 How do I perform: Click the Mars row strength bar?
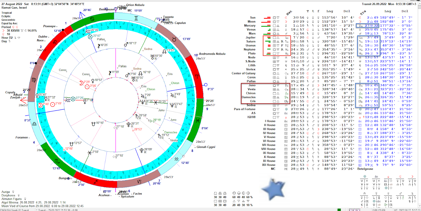pos(267,34)
